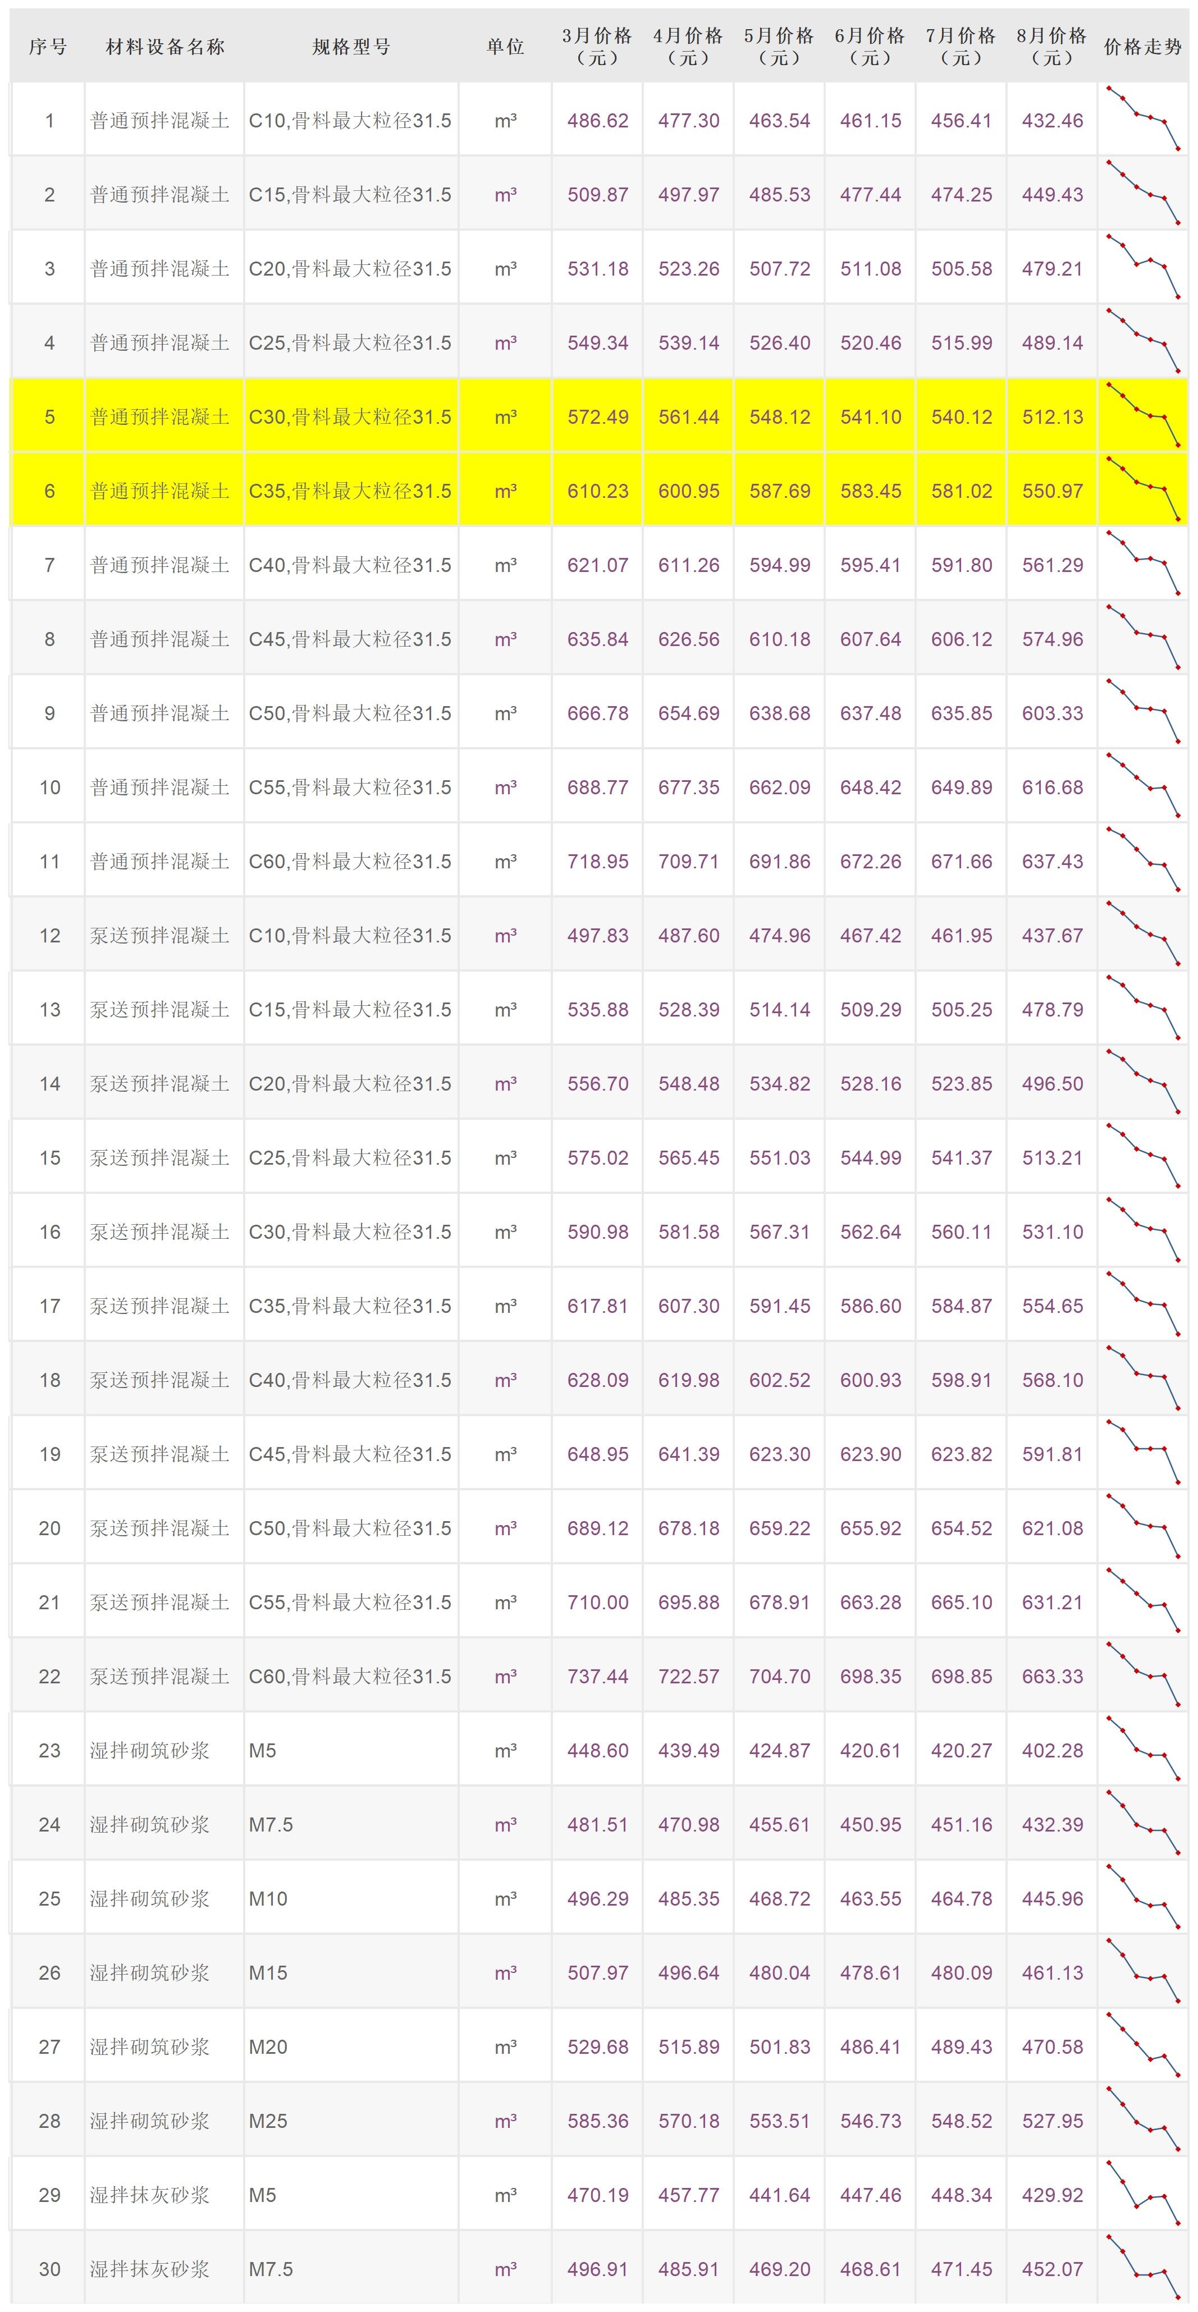Select the 湿拌抹灰砂浆 M7.5 row name
Screen dimensions: 1198x2312
150,2268
